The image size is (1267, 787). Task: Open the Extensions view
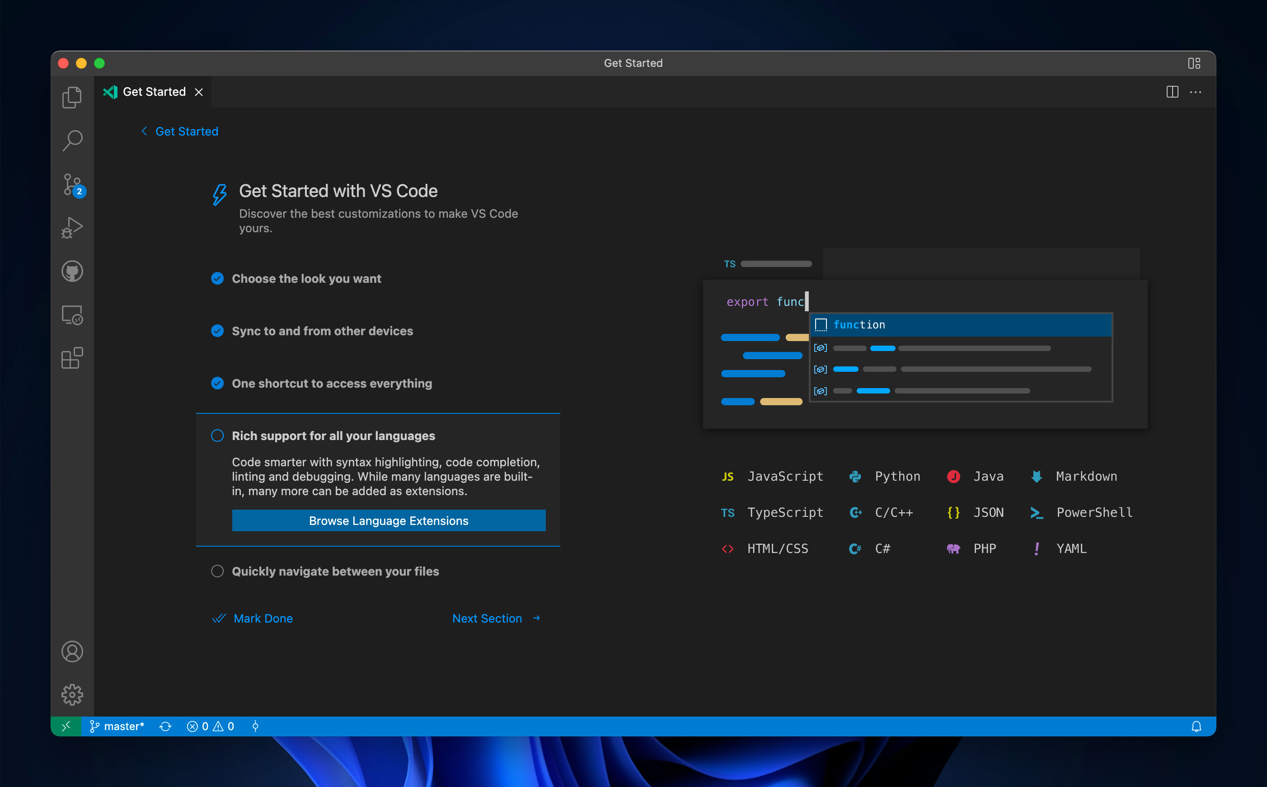72,358
